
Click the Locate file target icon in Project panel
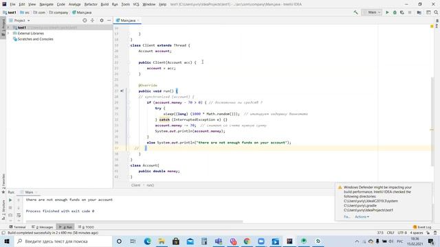coord(85,21)
